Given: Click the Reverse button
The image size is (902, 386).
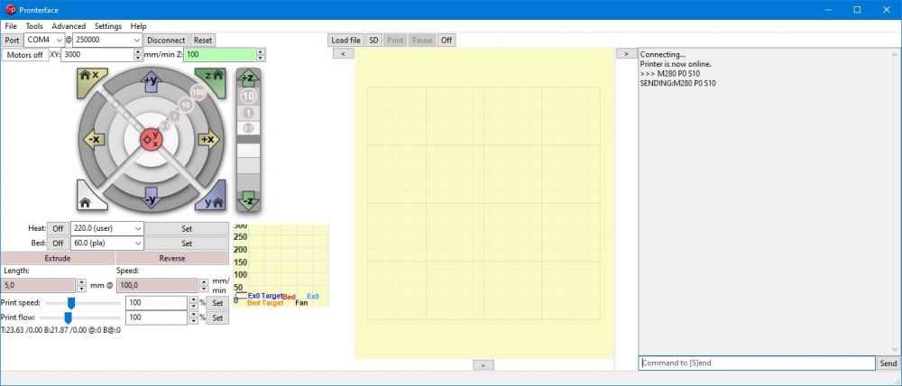Looking at the screenshot, I should pyautogui.click(x=172, y=258).
